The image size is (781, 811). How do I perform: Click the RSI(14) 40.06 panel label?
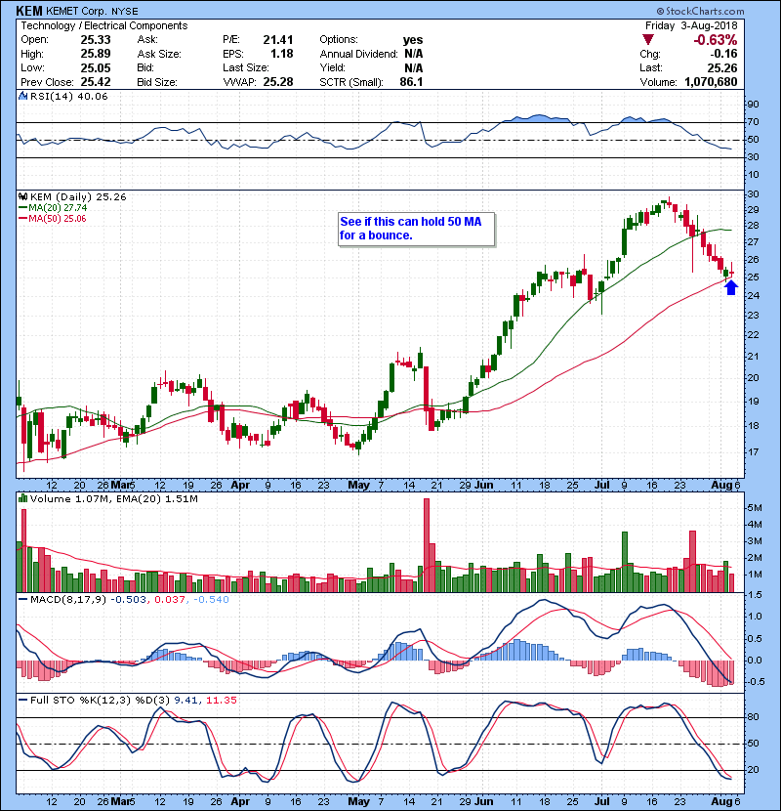point(68,96)
